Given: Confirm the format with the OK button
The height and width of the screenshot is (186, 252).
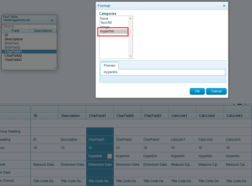Looking at the screenshot, I should (197, 91).
